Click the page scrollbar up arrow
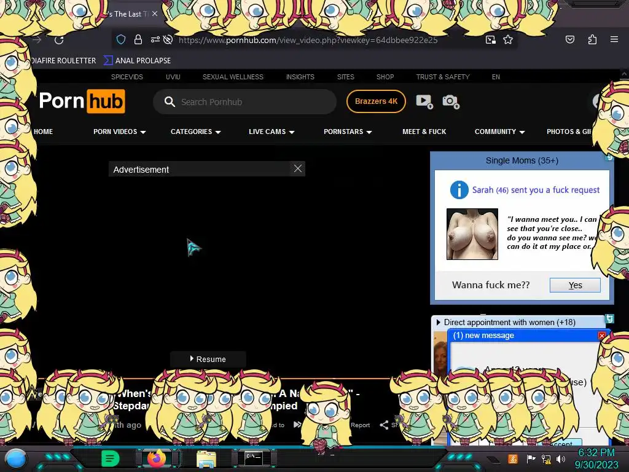Screen dimensions: 629x472 tap(624, 74)
